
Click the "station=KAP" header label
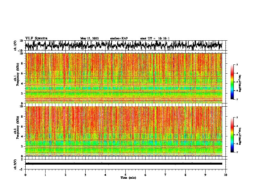click(119, 38)
